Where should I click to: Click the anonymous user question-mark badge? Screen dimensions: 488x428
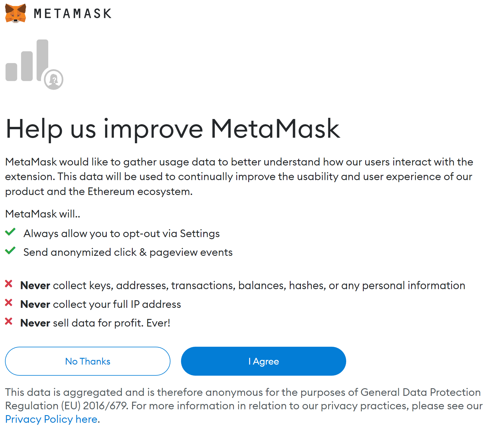[54, 80]
